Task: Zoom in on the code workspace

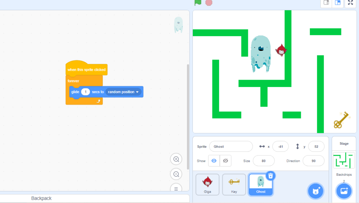Action: (176, 159)
